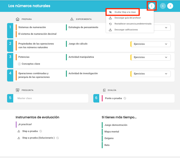Go to previous step with left arrow
Viewport: 180px width, 158px height.
163,6
